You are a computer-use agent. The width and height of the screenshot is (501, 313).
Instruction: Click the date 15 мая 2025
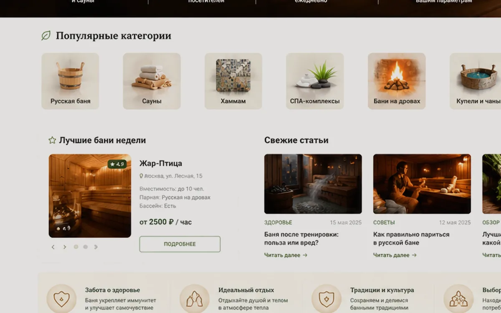(x=346, y=222)
